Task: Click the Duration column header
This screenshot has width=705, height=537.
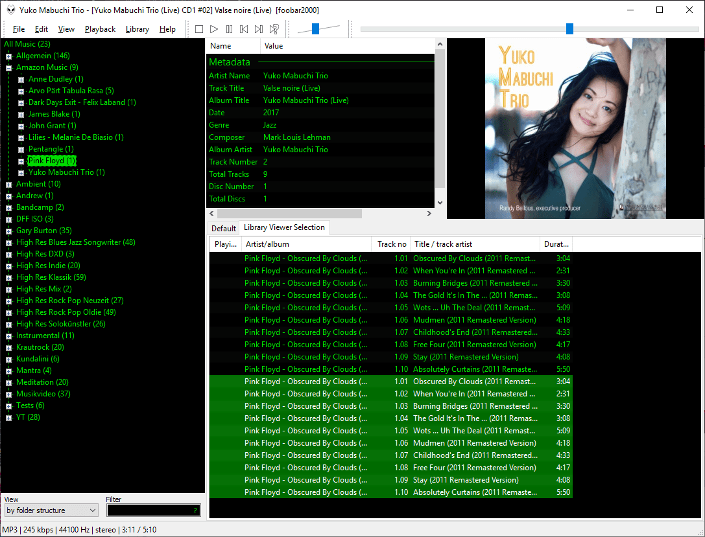Action: coord(556,244)
